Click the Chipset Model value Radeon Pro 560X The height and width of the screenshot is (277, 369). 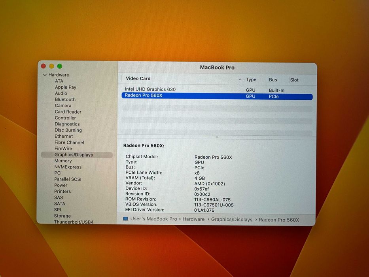[x=213, y=157]
